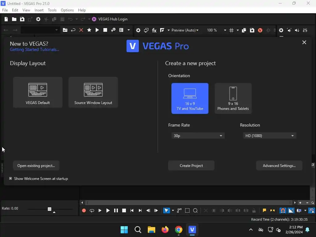
Task: Open the File menu
Action: [5, 10]
